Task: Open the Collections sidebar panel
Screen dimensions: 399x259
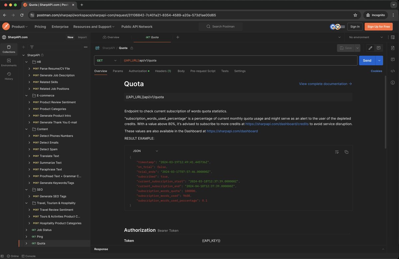Action: (x=9, y=49)
